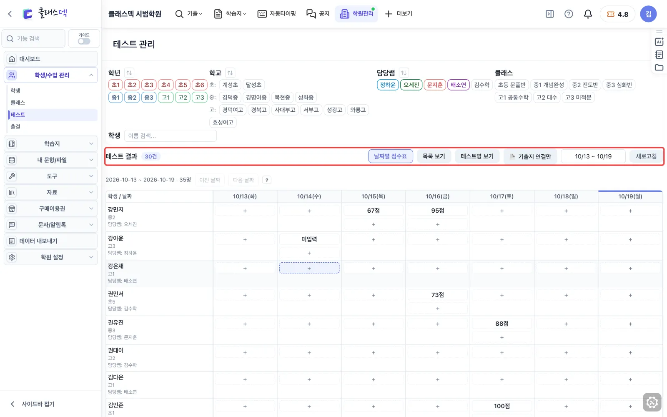Click the question mark help button near 다음 날짜
667x417 pixels.
[x=267, y=180]
